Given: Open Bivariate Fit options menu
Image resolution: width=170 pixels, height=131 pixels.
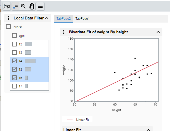Looking at the screenshot, I should pyautogui.click(x=64, y=32).
